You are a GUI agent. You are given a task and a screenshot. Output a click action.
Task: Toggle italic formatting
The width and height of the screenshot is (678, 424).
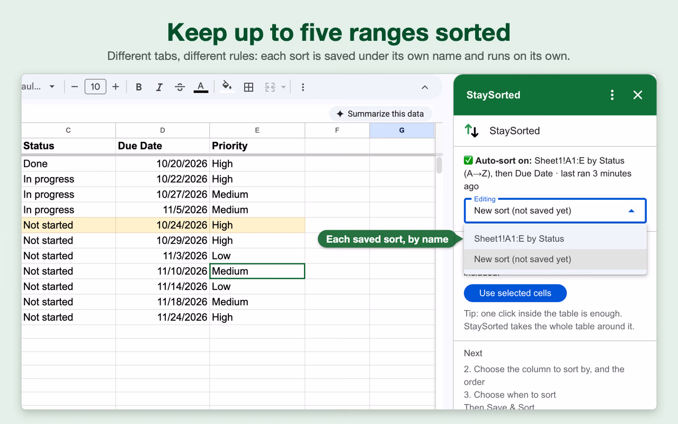pos(159,87)
